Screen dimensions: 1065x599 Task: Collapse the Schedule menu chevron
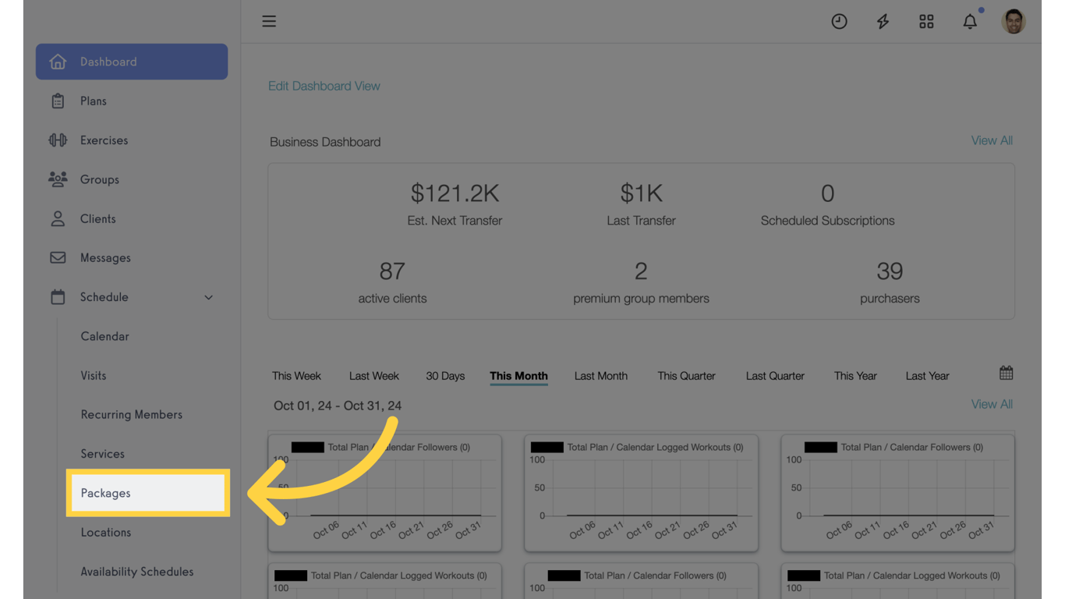[208, 297]
